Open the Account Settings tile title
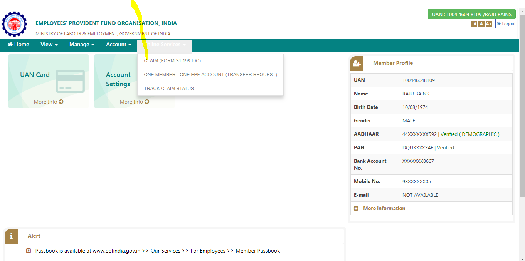 pyautogui.click(x=118, y=80)
